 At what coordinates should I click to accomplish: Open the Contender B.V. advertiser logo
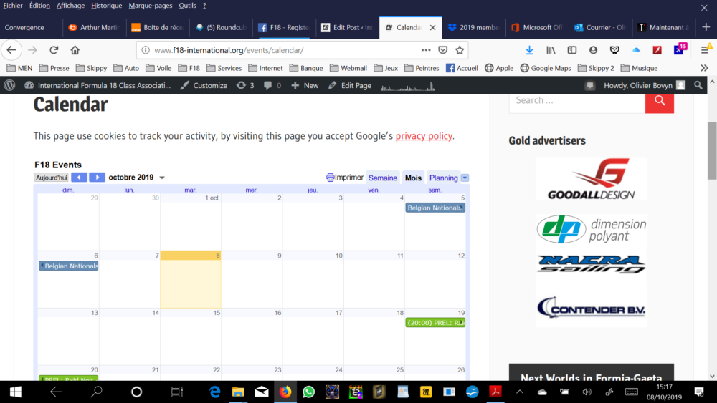(592, 308)
